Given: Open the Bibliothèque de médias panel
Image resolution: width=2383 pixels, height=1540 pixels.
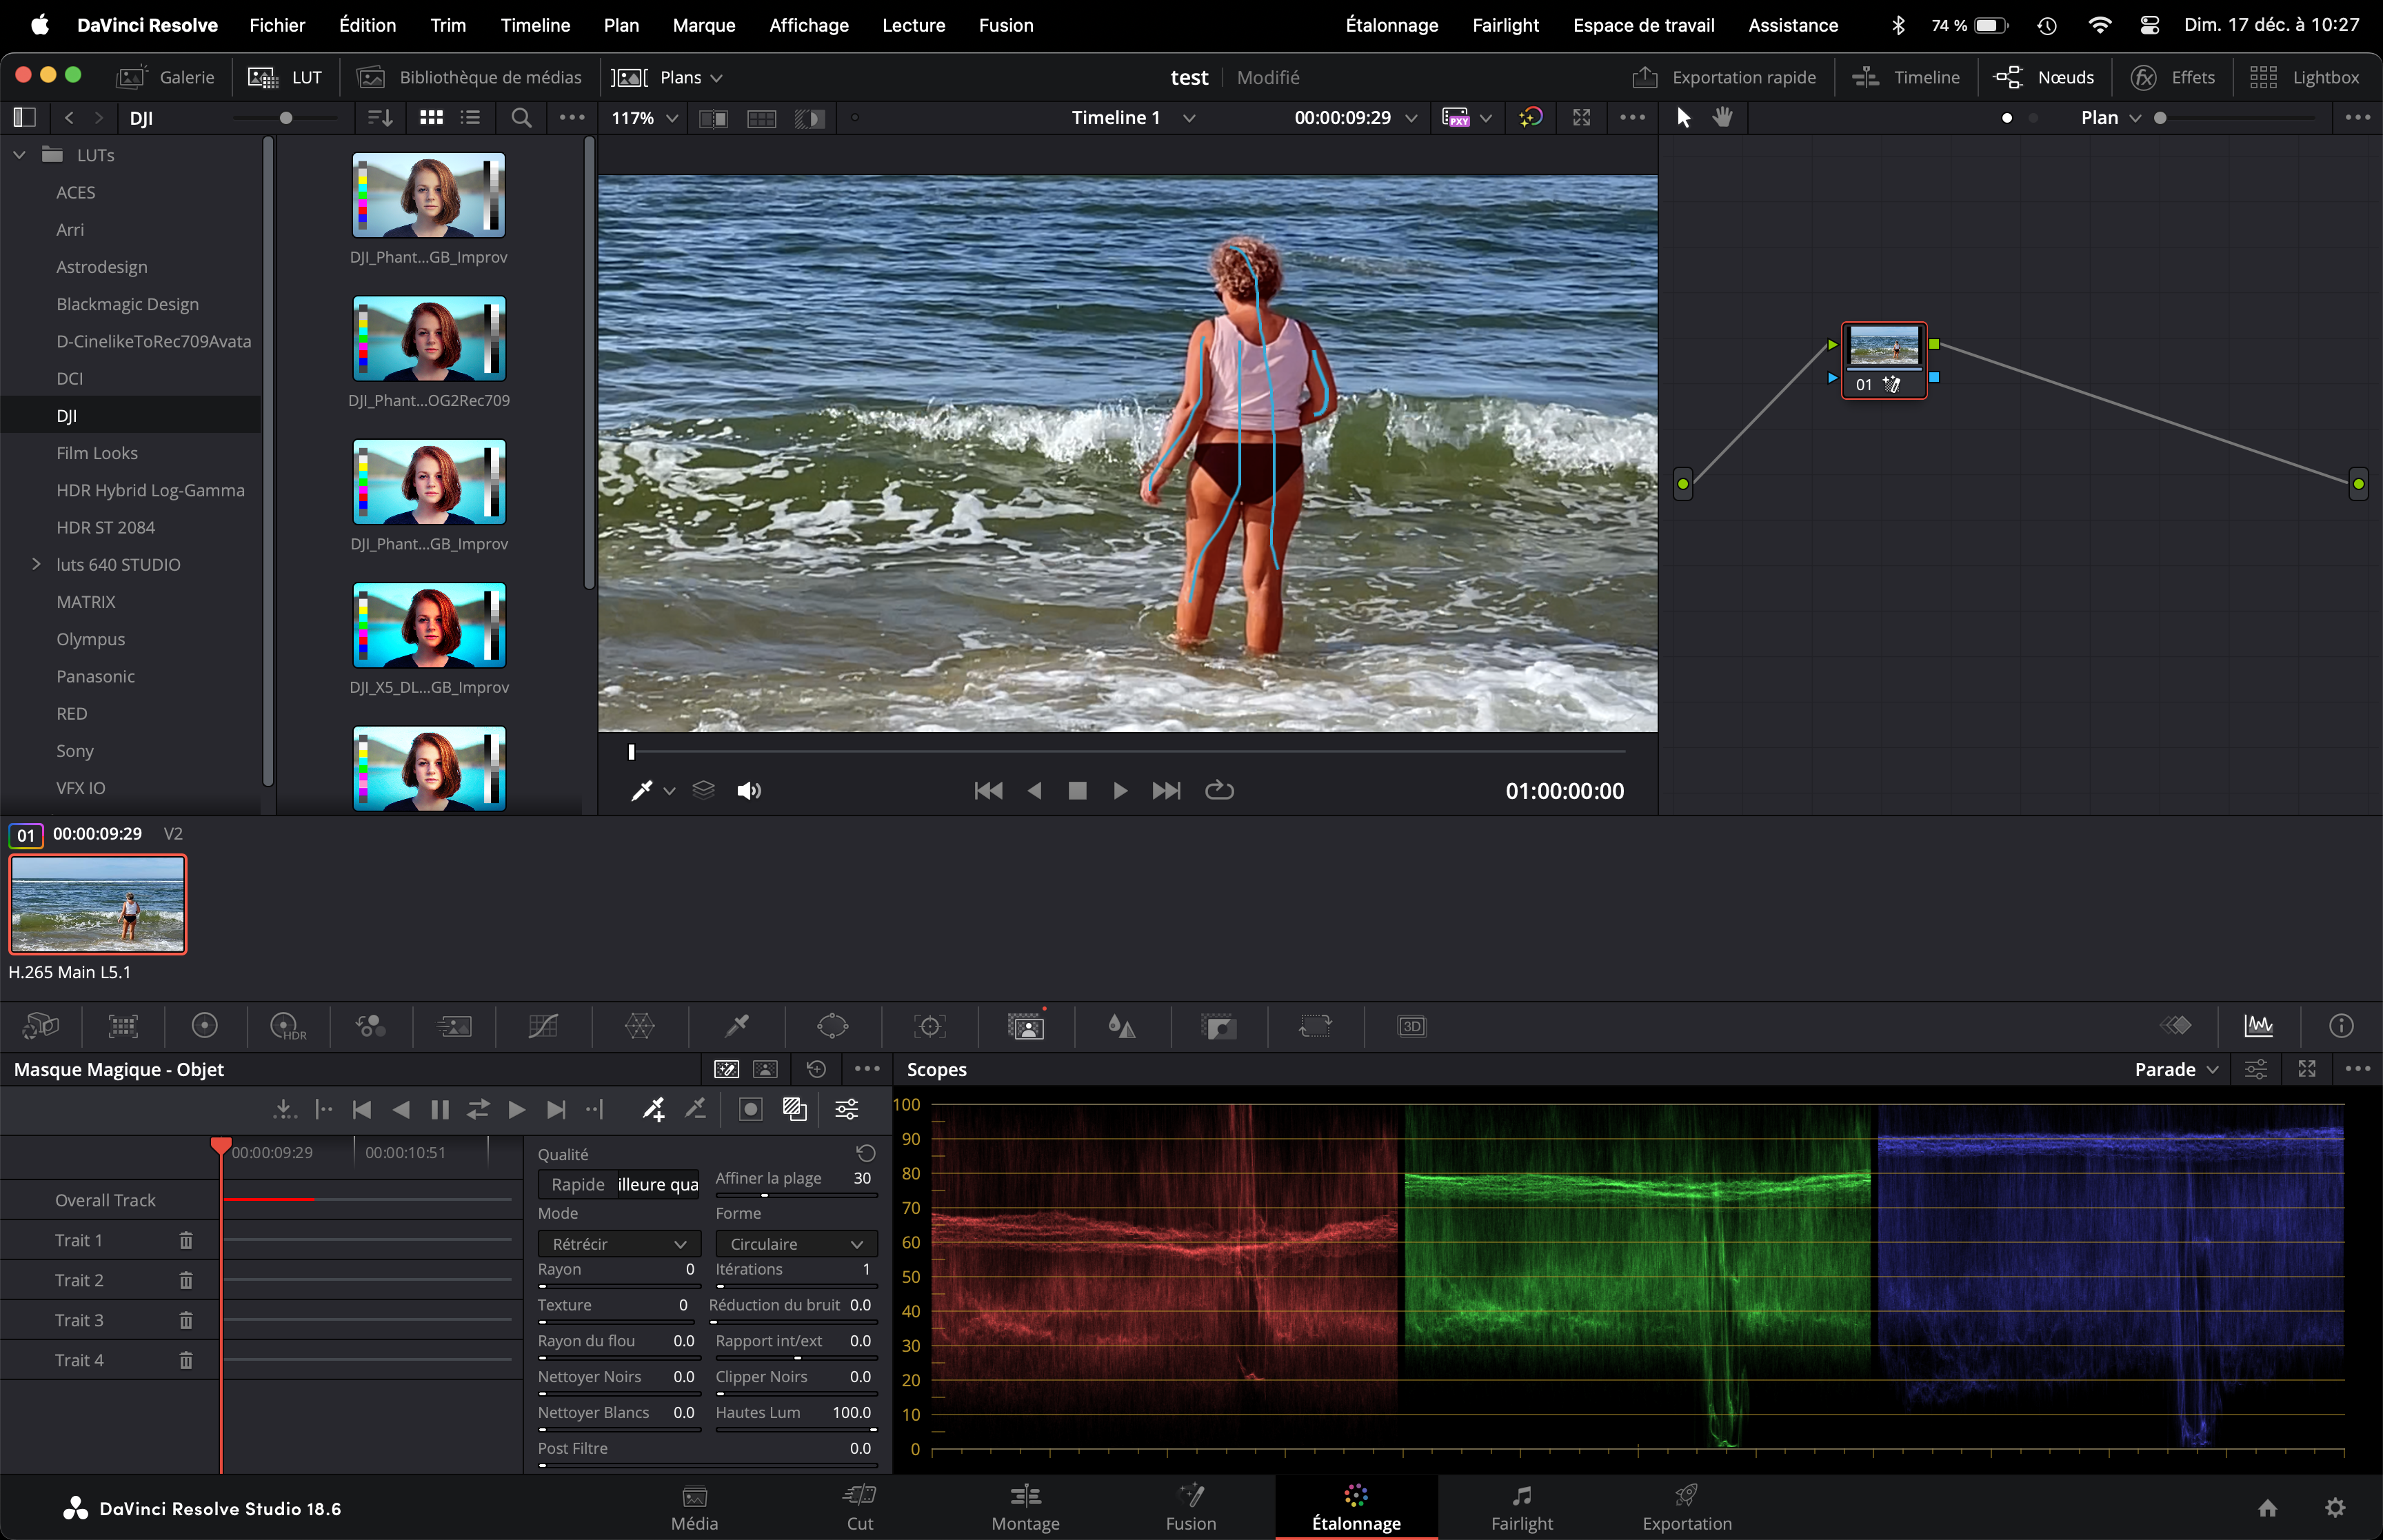Looking at the screenshot, I should (x=471, y=77).
